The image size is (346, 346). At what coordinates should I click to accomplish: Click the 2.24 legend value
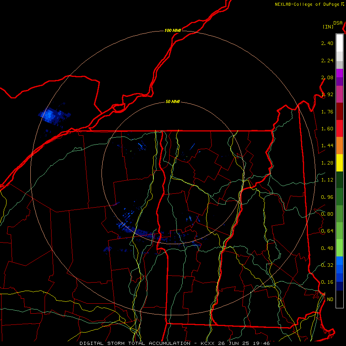(327, 60)
